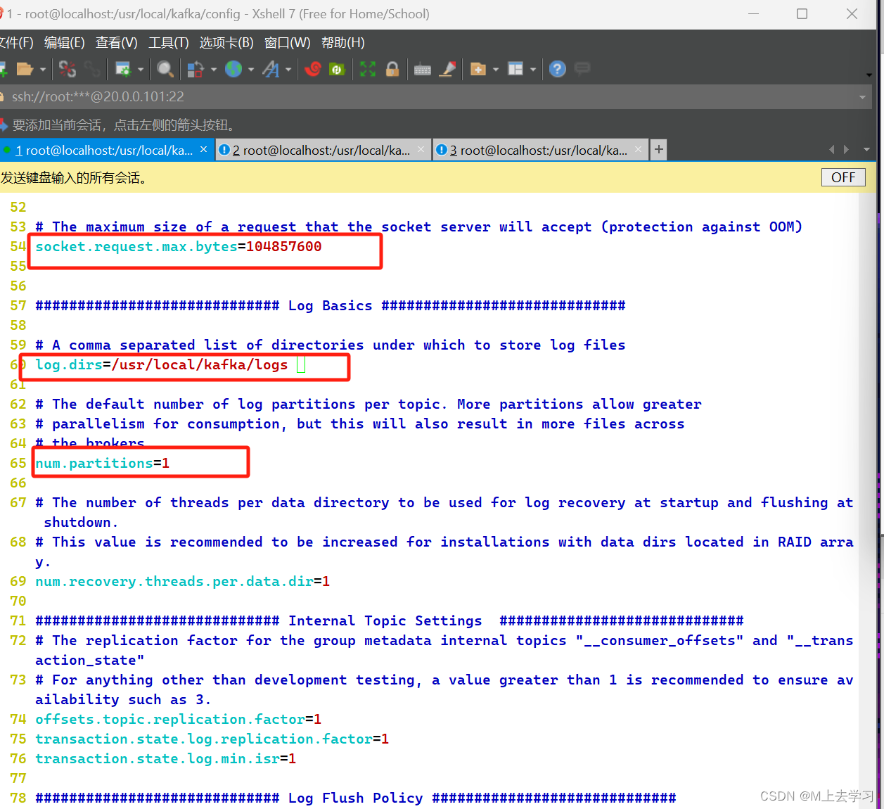
Task: Click the highlighter marker icon
Action: point(447,69)
